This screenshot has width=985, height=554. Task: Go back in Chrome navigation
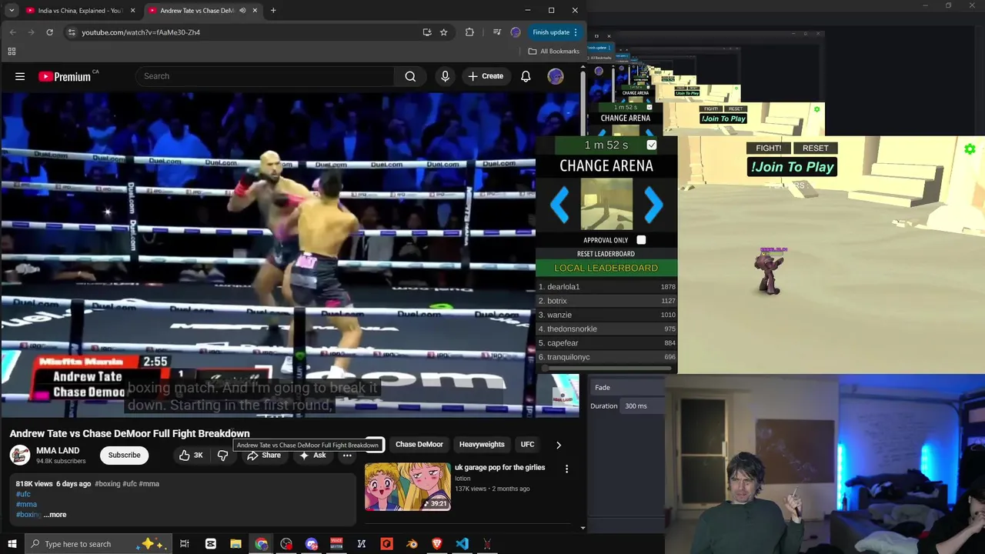click(x=12, y=32)
